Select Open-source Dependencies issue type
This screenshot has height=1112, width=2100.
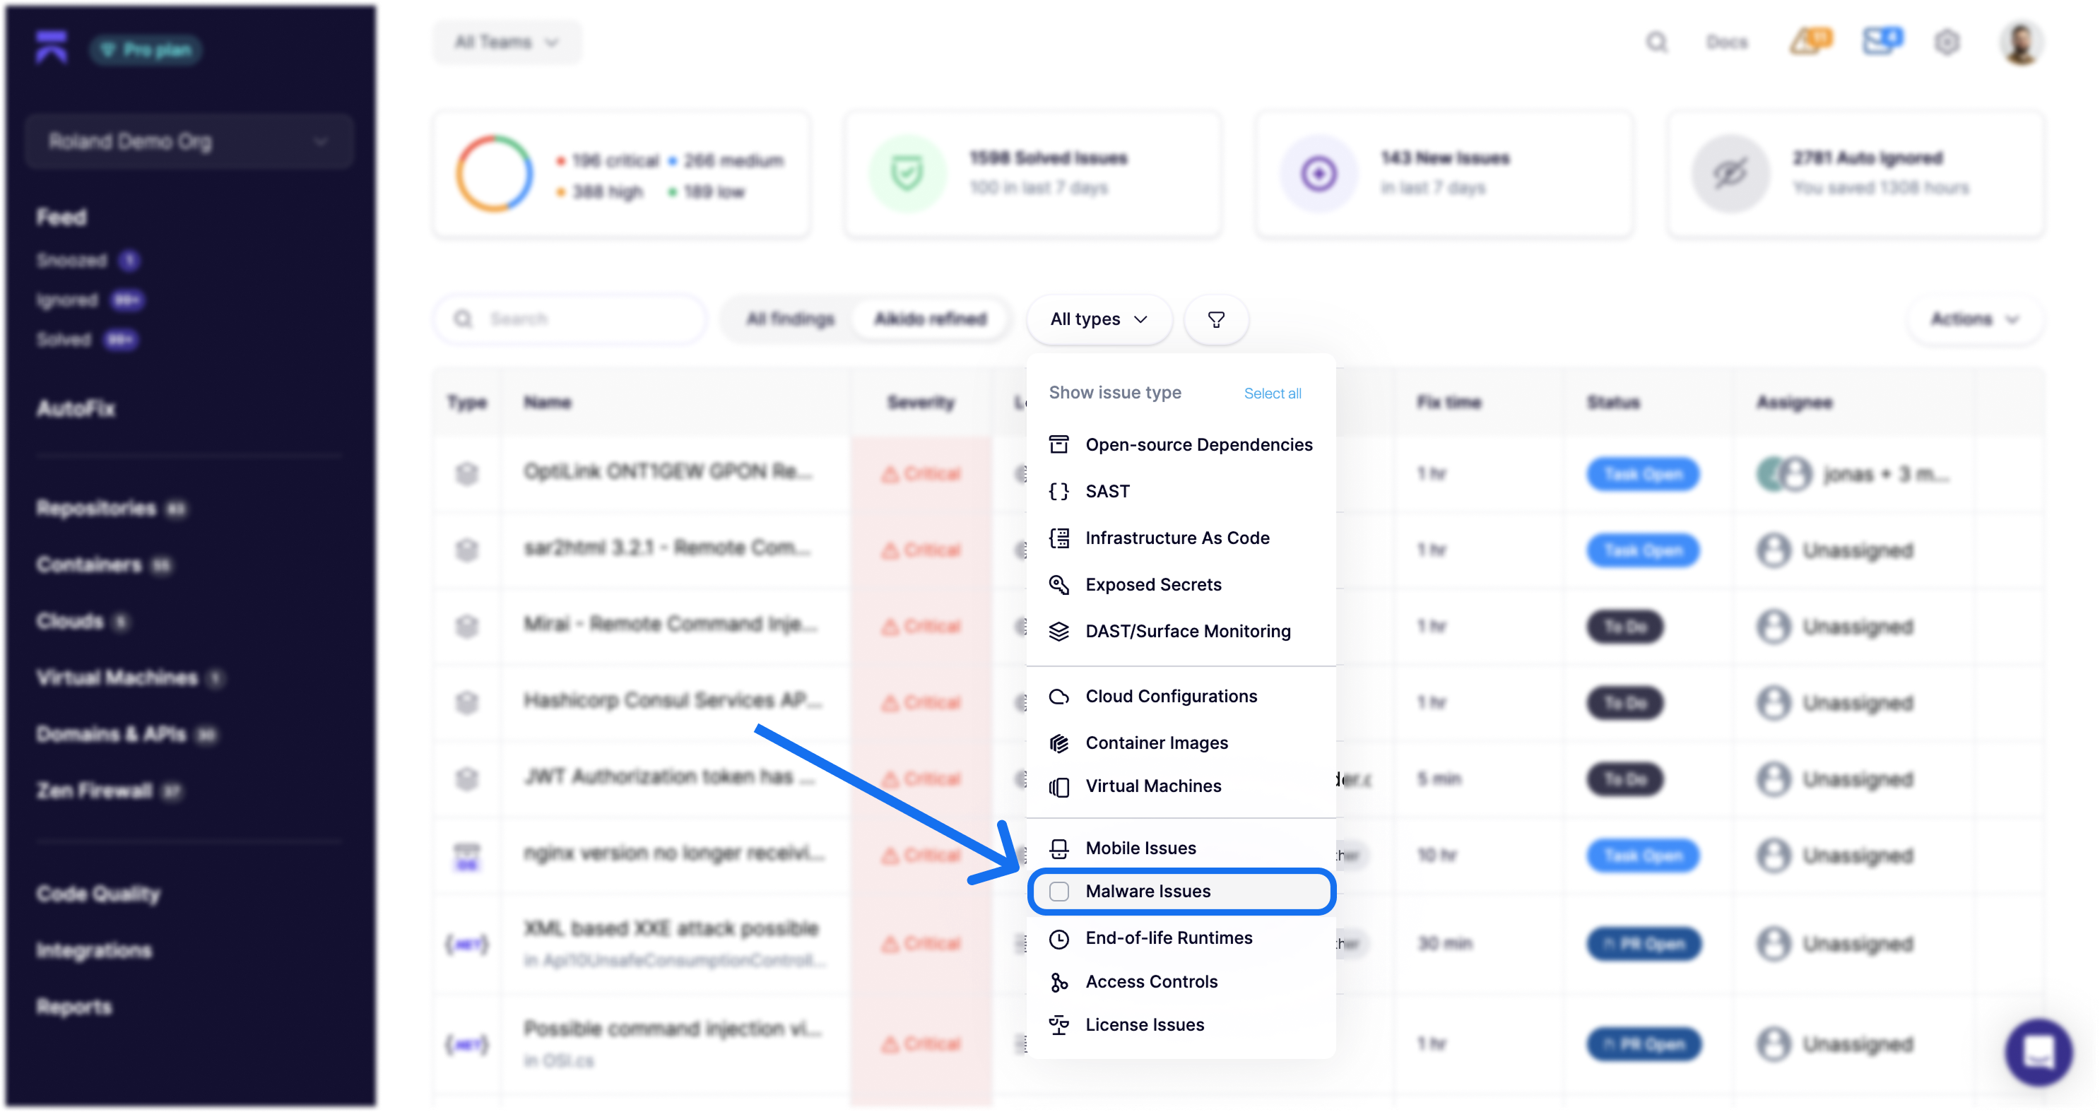1181,444
